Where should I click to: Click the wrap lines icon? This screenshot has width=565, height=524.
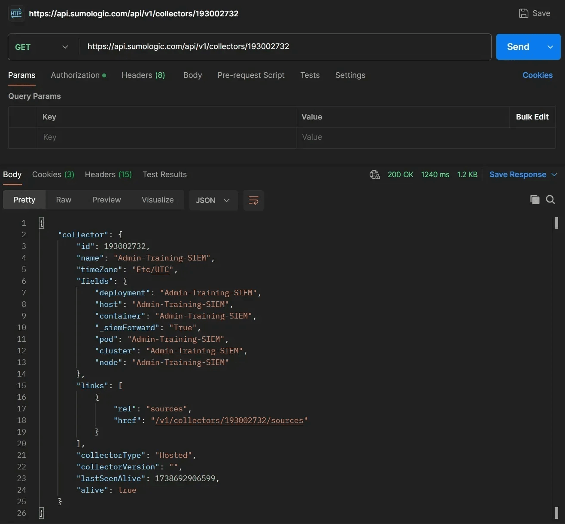253,200
